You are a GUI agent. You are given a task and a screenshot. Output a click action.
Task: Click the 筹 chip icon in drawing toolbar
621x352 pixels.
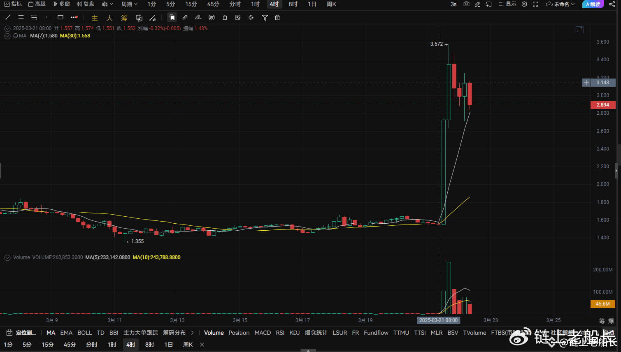pos(124,18)
